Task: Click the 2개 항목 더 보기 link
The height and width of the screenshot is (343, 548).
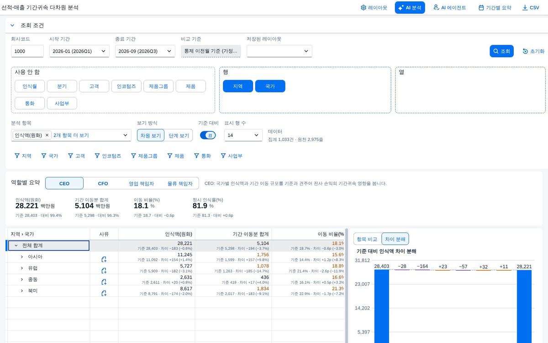Action: [71, 135]
